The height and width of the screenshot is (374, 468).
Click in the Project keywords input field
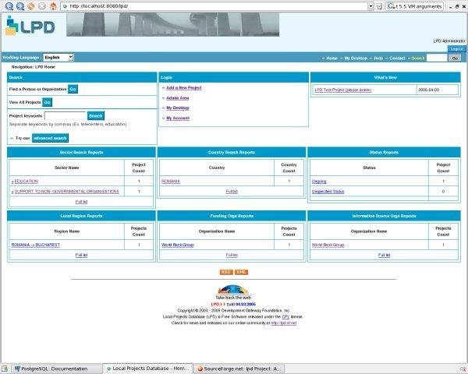(66, 116)
